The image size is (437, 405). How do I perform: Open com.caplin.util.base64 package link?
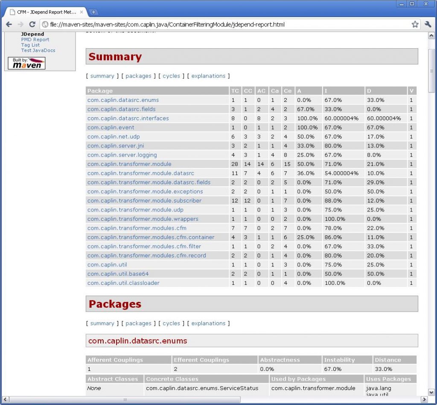pos(118,274)
